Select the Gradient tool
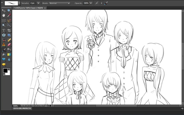The height and width of the screenshot is (115, 184). click(9, 55)
